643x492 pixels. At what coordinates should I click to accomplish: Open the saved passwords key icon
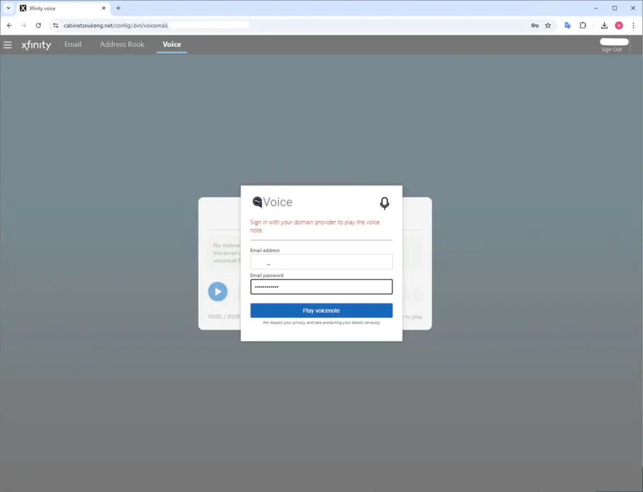click(x=534, y=26)
